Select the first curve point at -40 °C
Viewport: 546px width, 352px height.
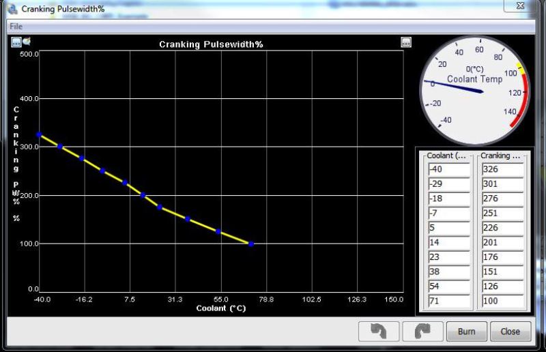click(x=40, y=134)
